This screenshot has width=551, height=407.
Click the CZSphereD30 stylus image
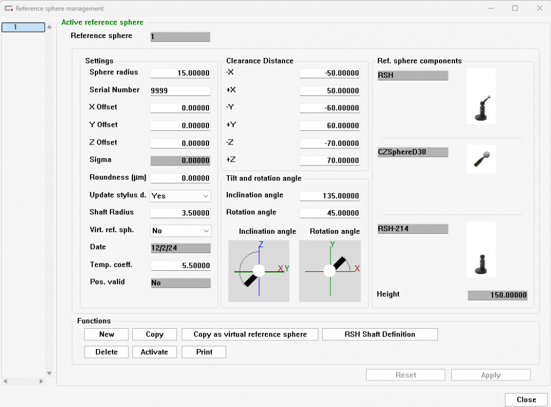point(480,159)
